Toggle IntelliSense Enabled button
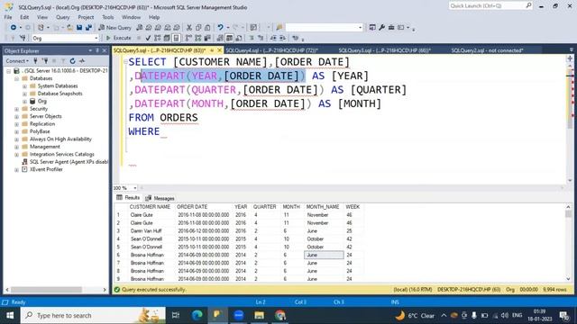Screen dimensions: 577x324 pos(177,38)
